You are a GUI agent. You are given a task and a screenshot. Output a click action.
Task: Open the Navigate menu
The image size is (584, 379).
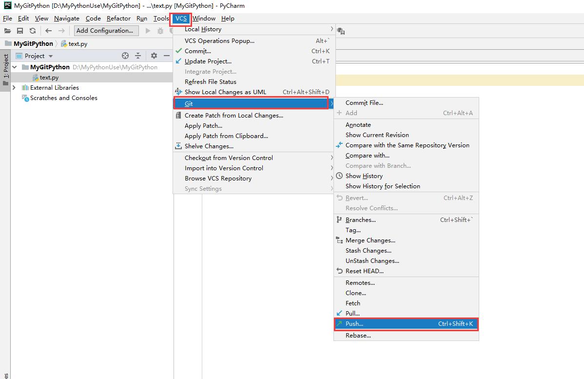(67, 18)
